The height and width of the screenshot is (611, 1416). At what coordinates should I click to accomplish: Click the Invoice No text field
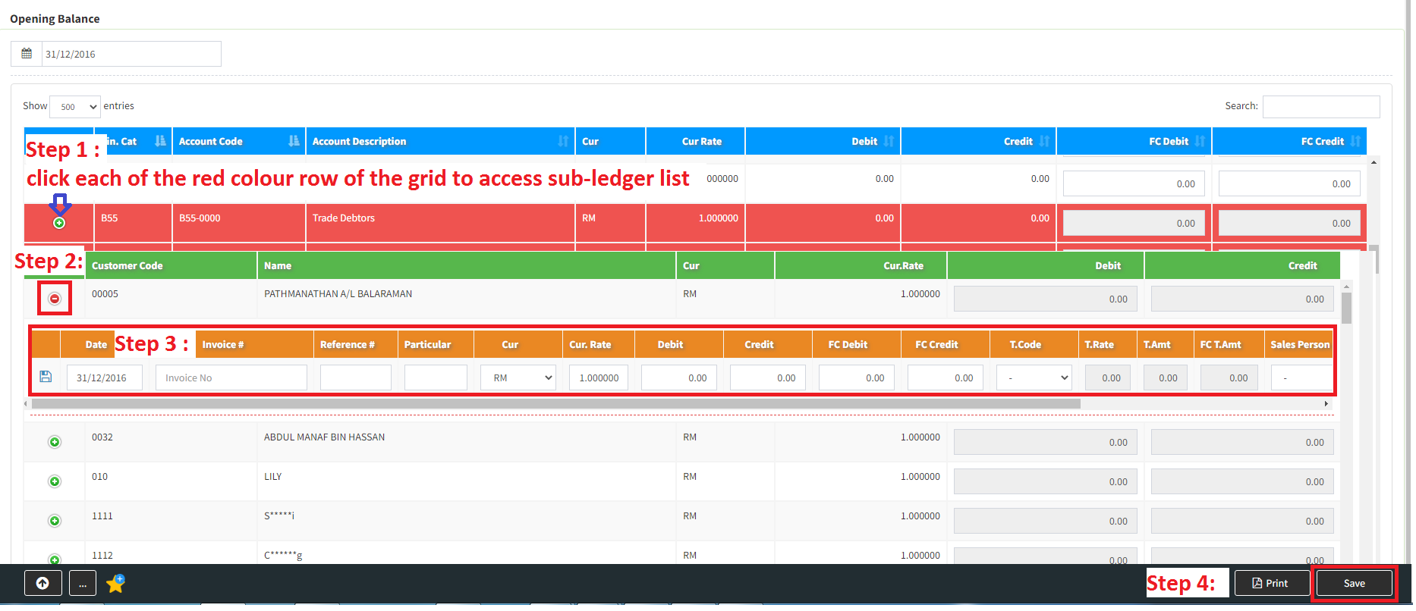pos(231,378)
